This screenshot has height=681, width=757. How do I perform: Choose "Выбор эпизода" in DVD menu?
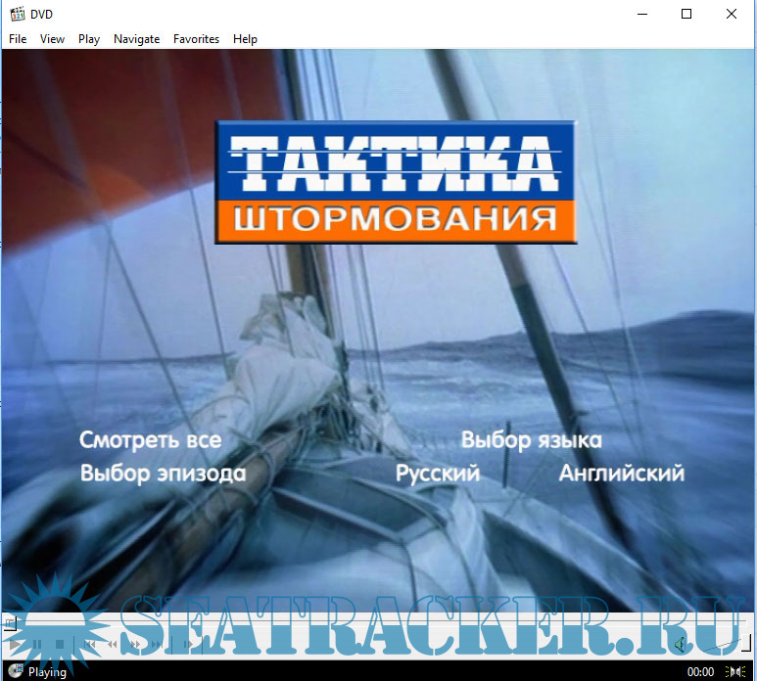coord(163,474)
